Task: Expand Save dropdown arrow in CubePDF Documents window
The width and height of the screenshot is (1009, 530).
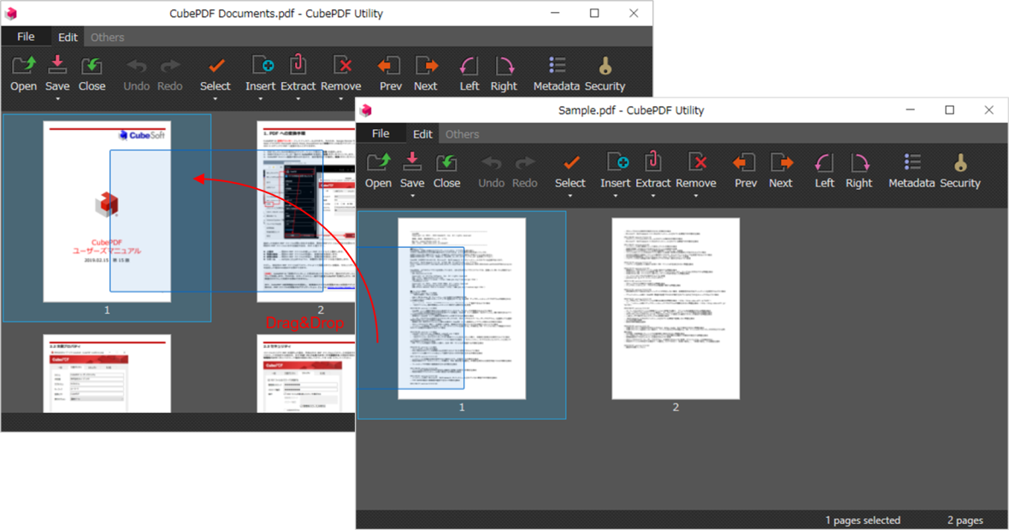Action: click(x=57, y=98)
